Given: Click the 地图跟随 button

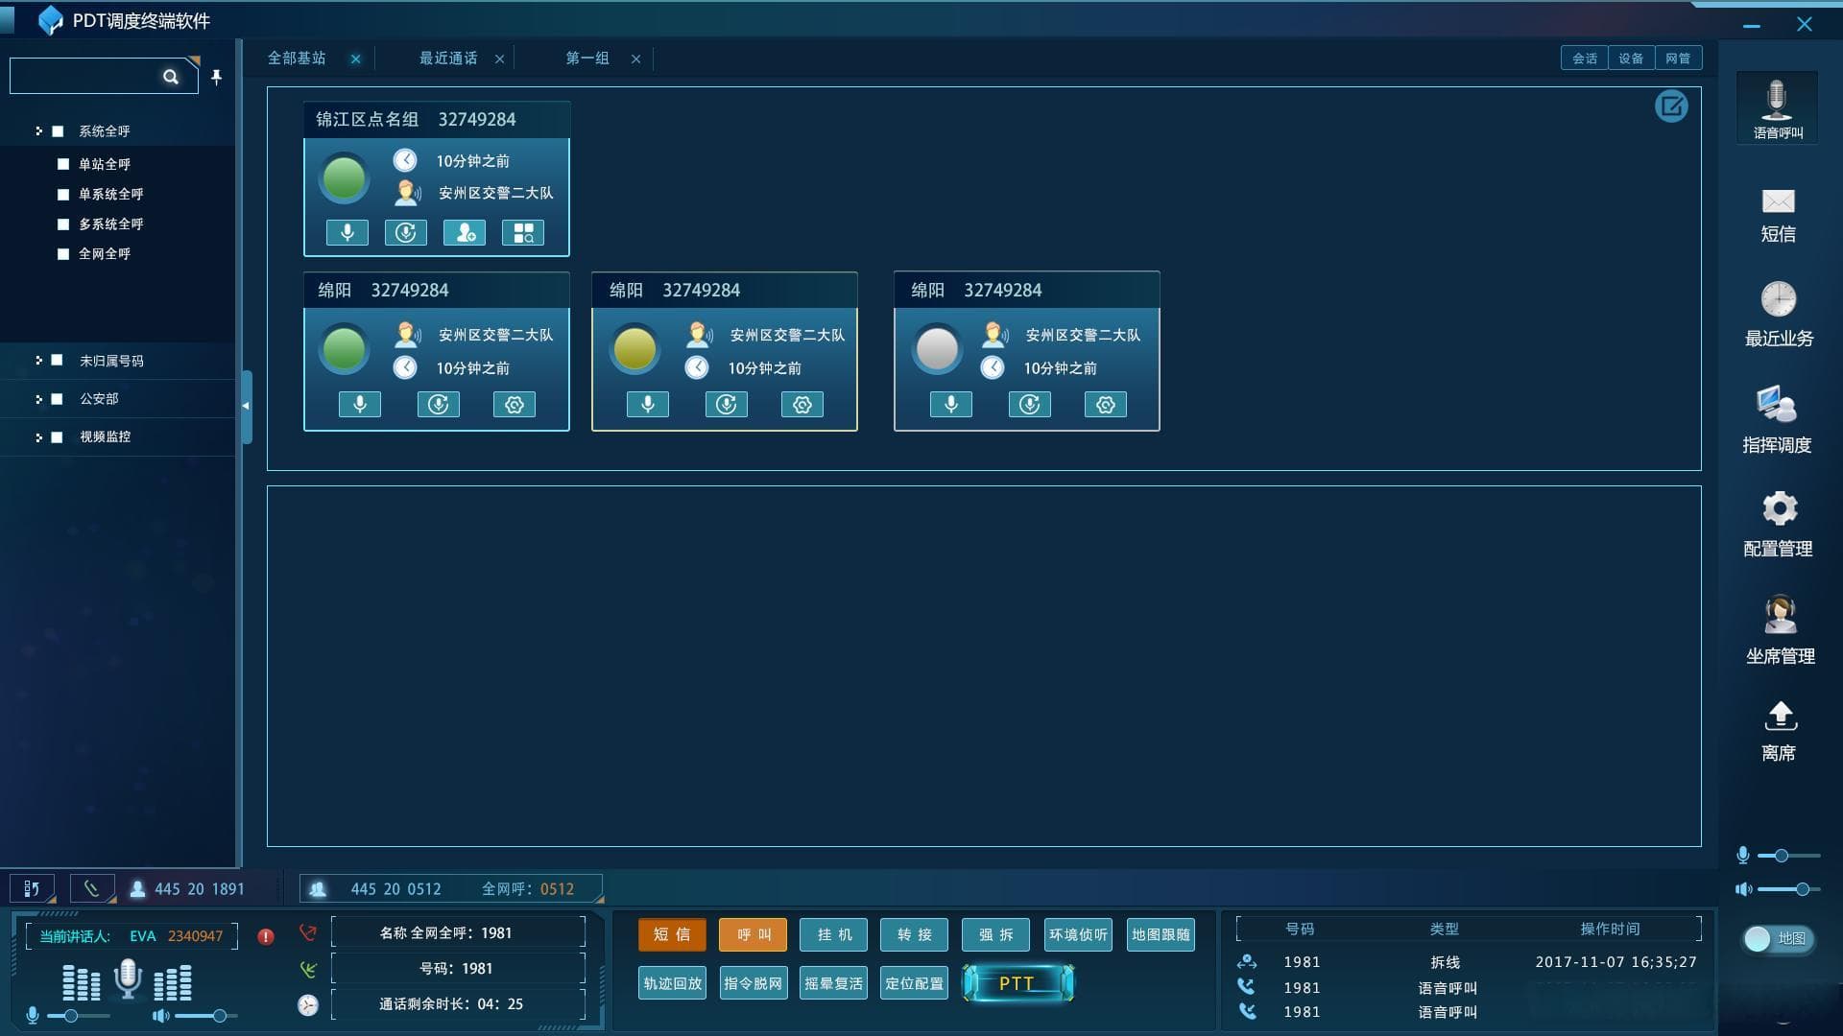Looking at the screenshot, I should coord(1161,934).
